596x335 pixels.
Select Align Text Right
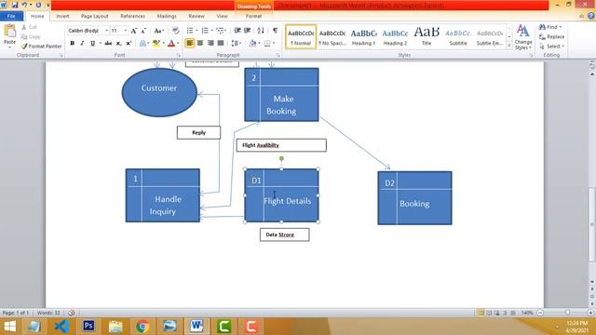[x=210, y=44]
